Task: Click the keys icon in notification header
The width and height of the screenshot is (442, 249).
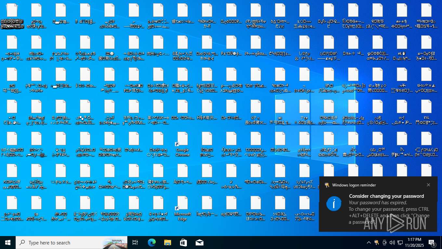Action: click(327, 185)
